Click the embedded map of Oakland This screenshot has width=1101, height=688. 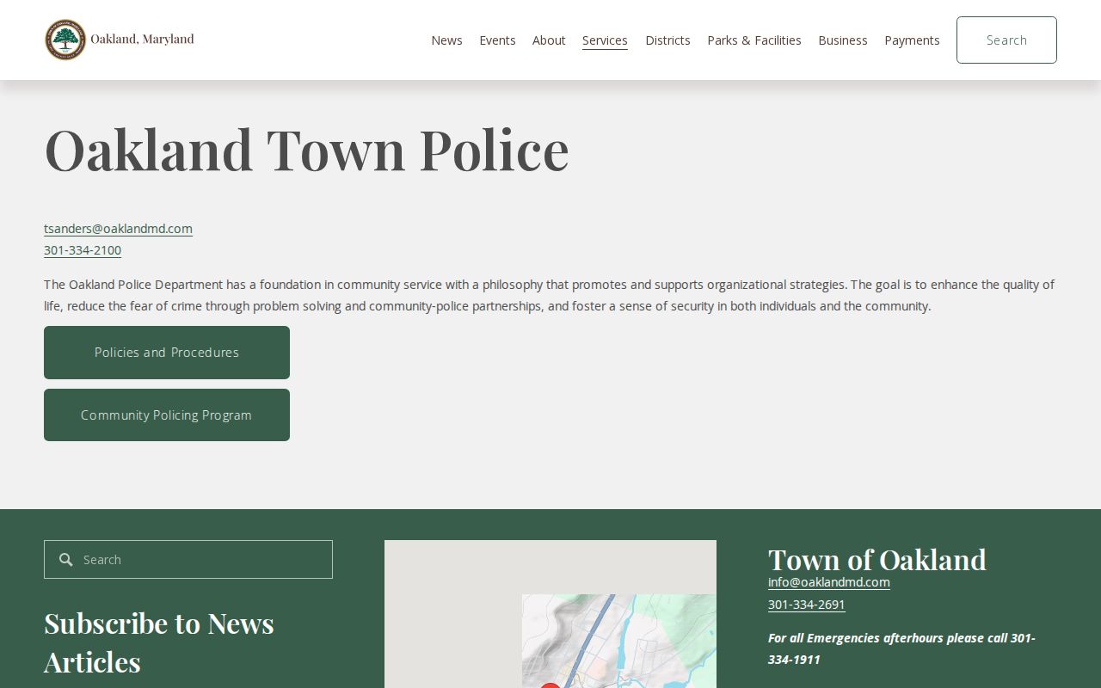(x=550, y=614)
